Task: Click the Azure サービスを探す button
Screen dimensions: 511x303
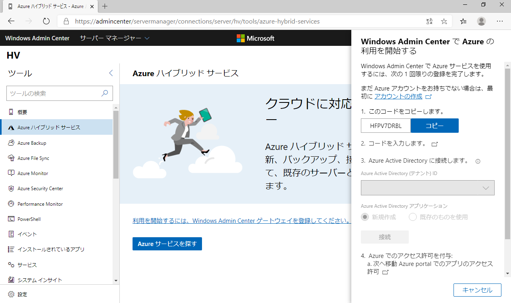Action: point(167,244)
